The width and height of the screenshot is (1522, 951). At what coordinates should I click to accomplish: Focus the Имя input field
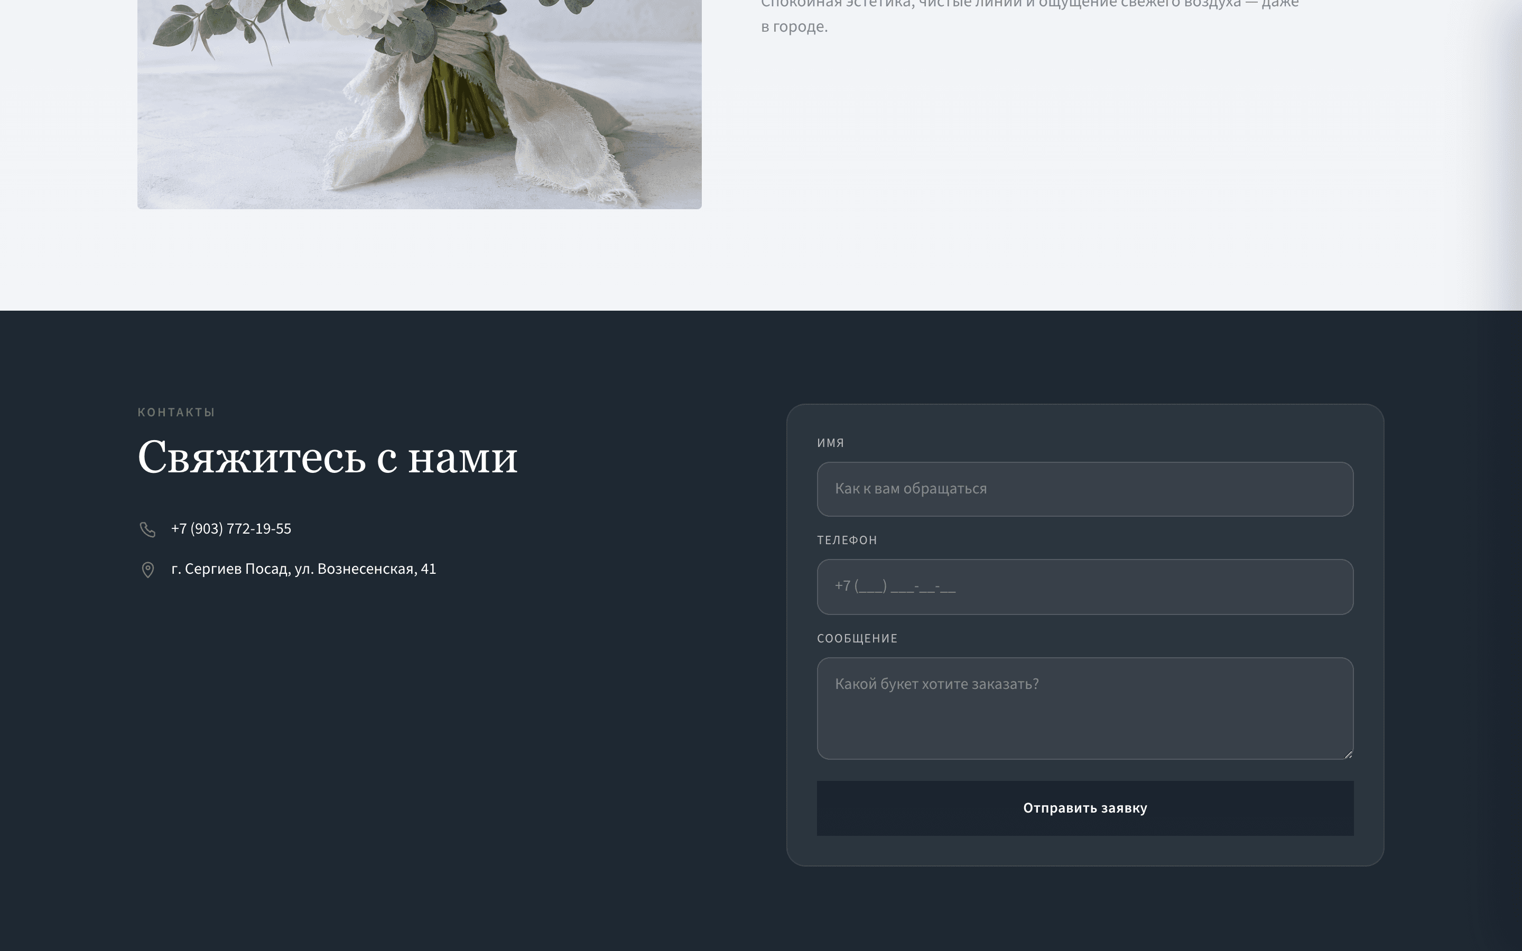click(1085, 489)
